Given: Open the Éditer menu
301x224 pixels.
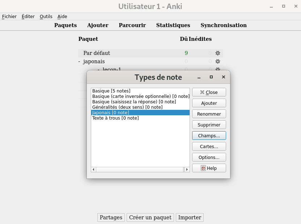Looking at the screenshot, I should point(28,16).
